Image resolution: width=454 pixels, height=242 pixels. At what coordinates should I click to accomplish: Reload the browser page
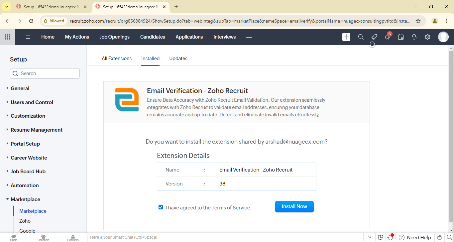coord(31,21)
